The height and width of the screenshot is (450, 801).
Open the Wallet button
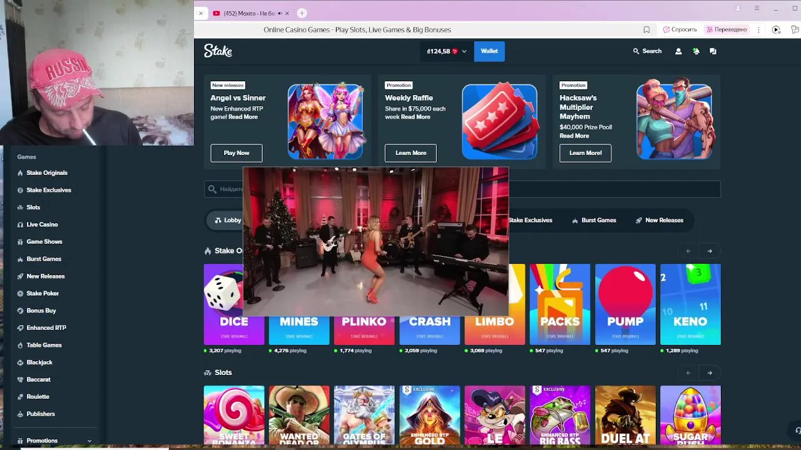coord(489,51)
